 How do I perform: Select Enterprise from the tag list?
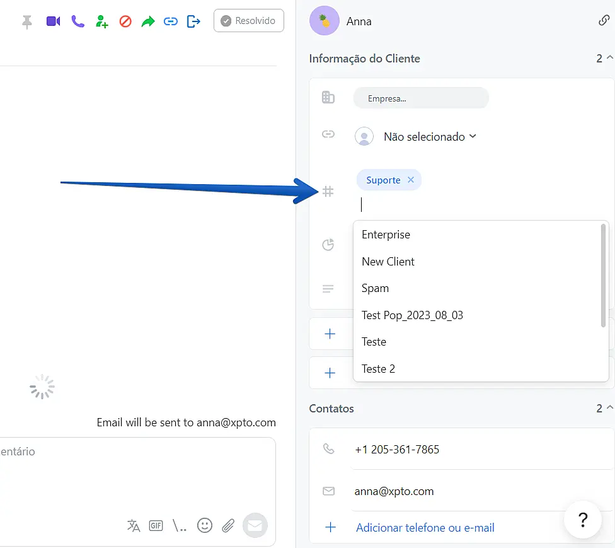coord(386,235)
